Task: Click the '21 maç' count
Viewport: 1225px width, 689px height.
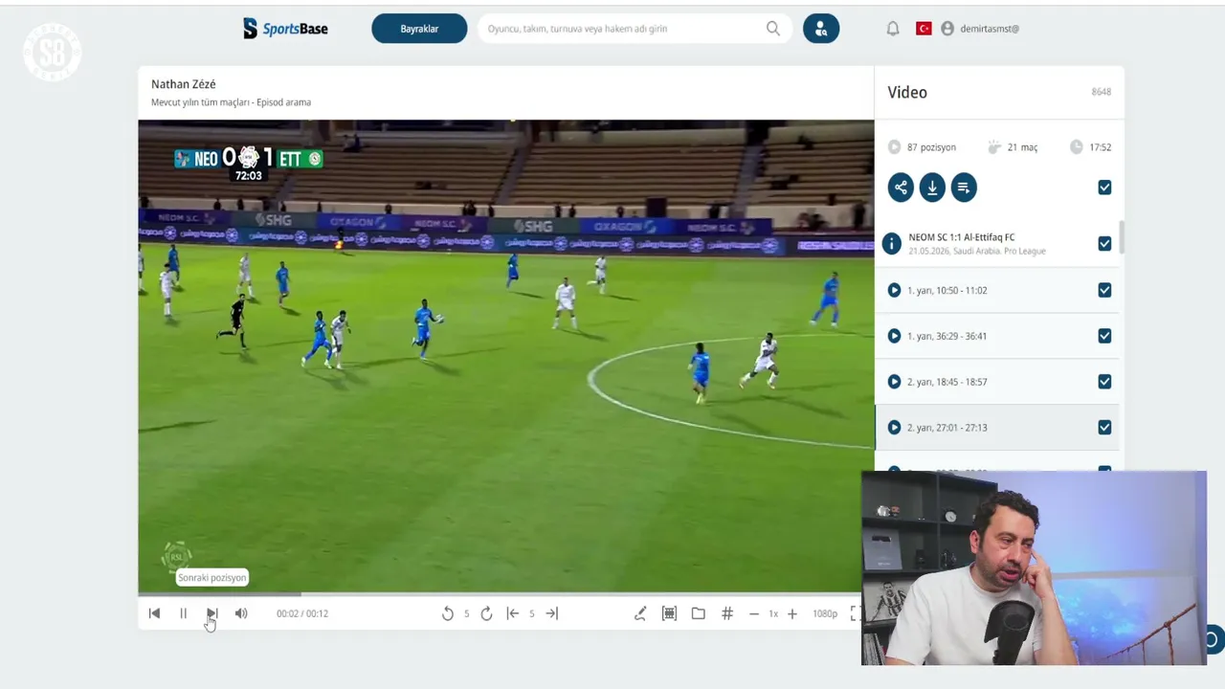Action: coord(1022,147)
